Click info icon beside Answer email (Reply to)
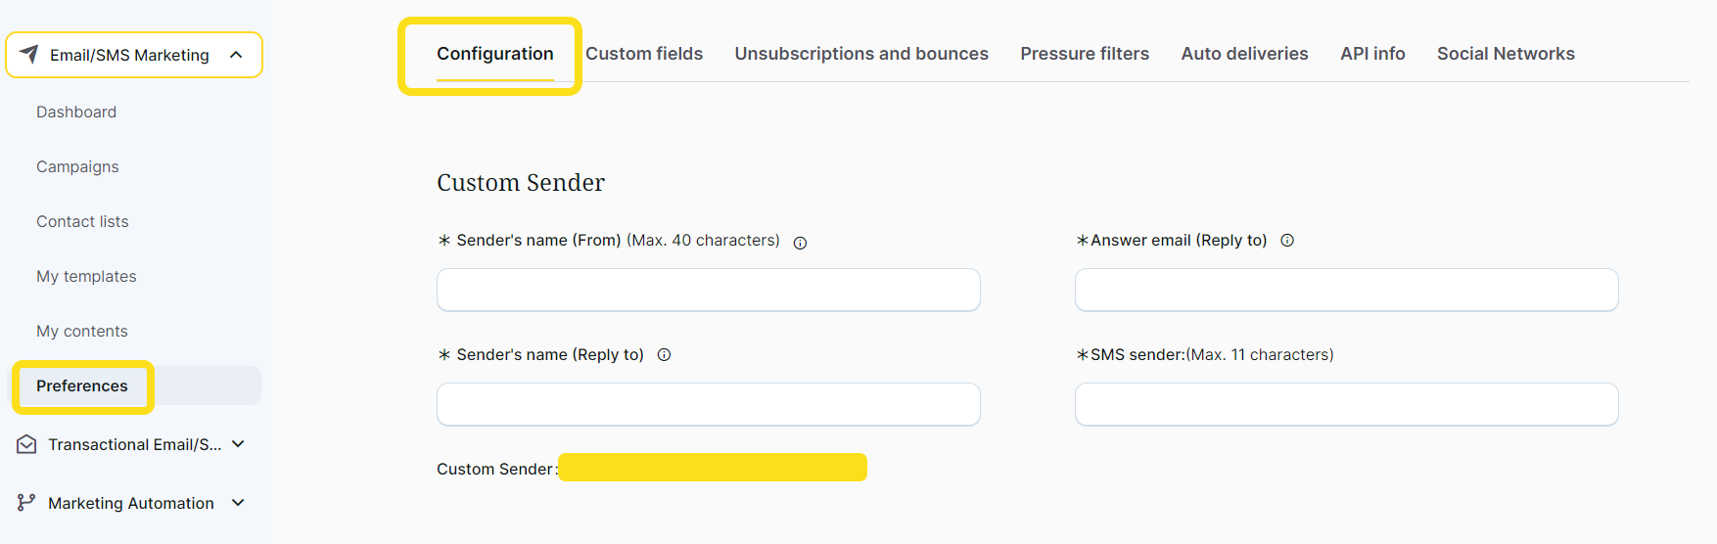Screen dimensions: 1717x544 tap(1287, 241)
